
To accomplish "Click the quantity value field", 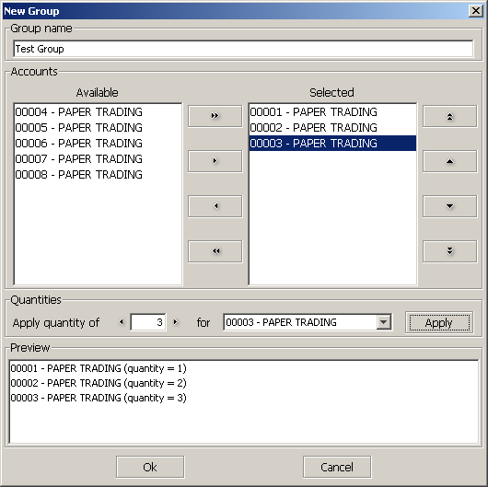I will [148, 322].
